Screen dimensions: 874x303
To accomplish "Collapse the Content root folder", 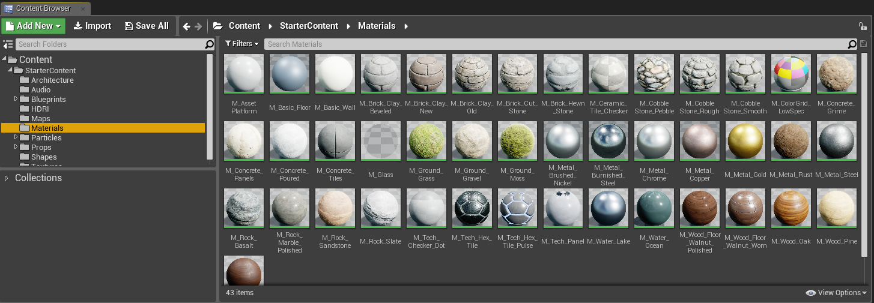I will [x=4, y=59].
